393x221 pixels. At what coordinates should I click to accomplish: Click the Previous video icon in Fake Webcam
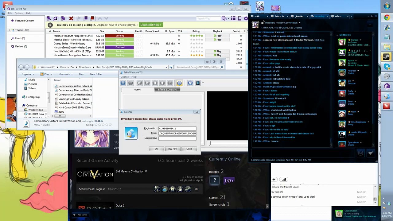pyautogui.click(x=139, y=83)
